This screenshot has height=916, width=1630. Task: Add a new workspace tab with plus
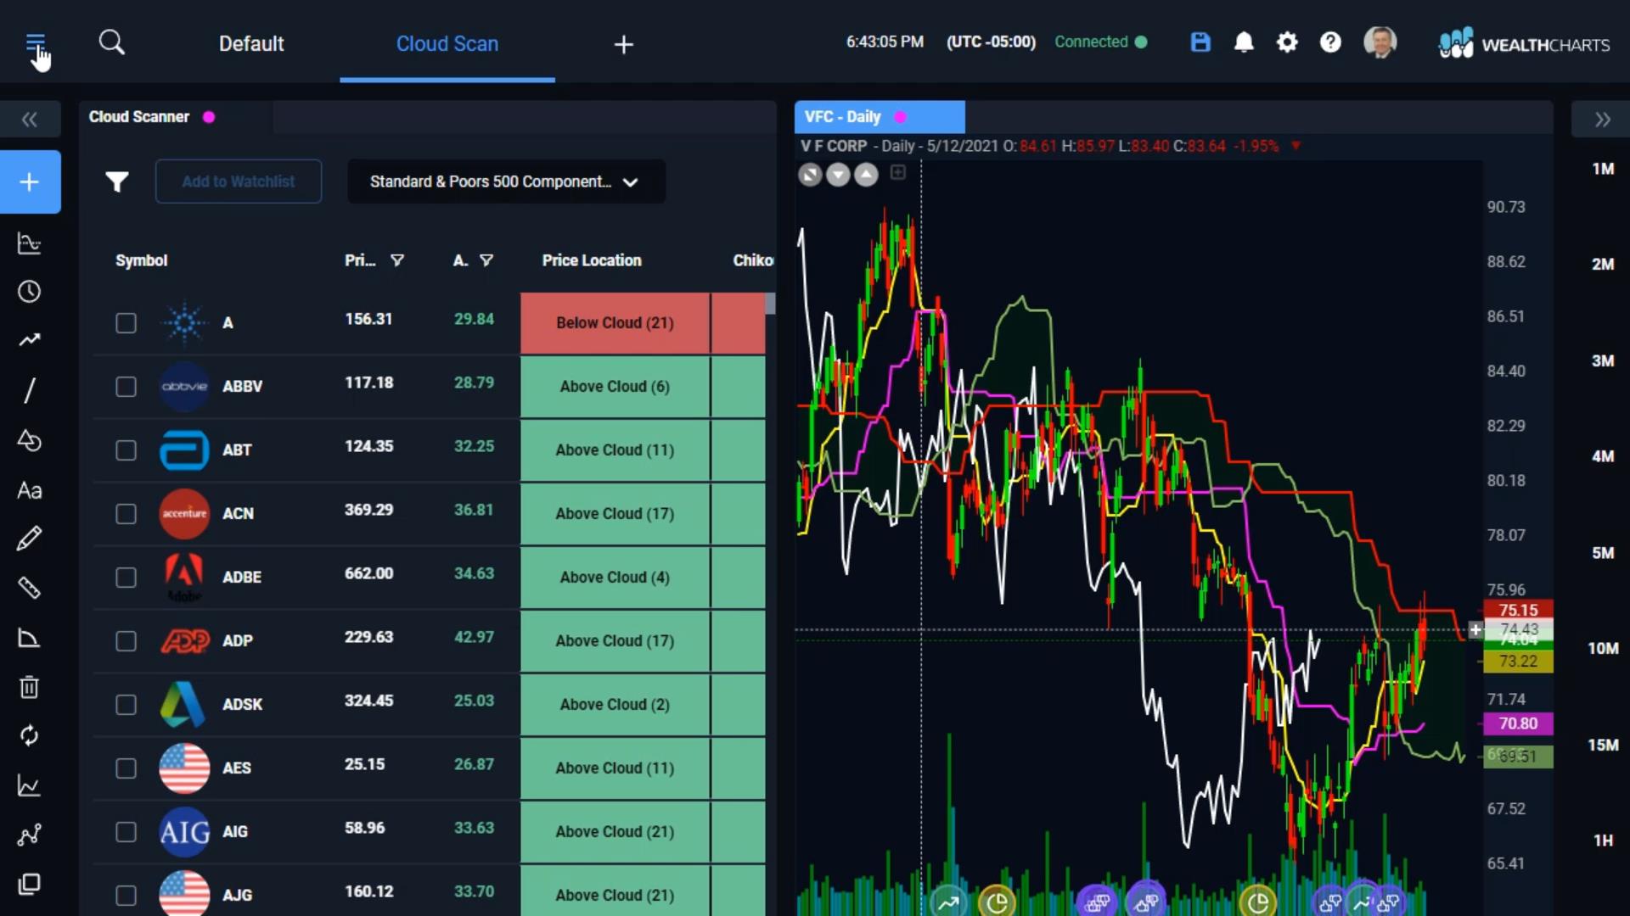(624, 44)
